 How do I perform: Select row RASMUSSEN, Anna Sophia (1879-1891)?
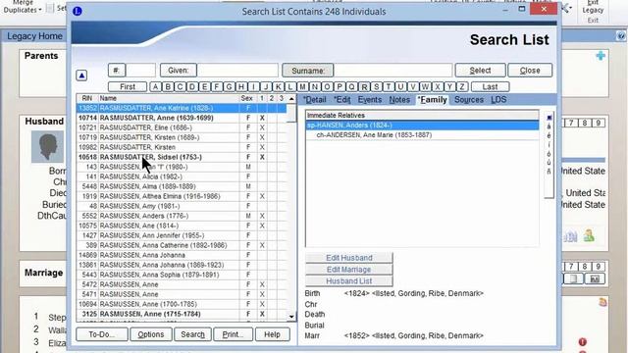pyautogui.click(x=182, y=275)
